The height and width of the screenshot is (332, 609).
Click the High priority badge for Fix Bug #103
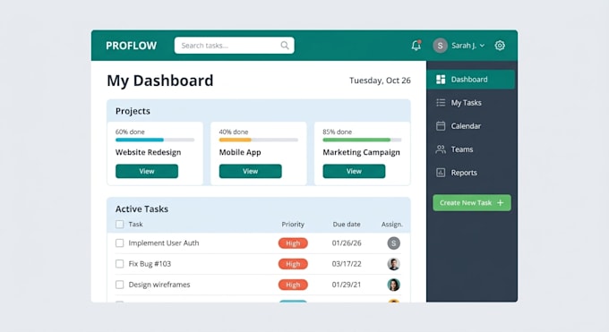coord(293,264)
